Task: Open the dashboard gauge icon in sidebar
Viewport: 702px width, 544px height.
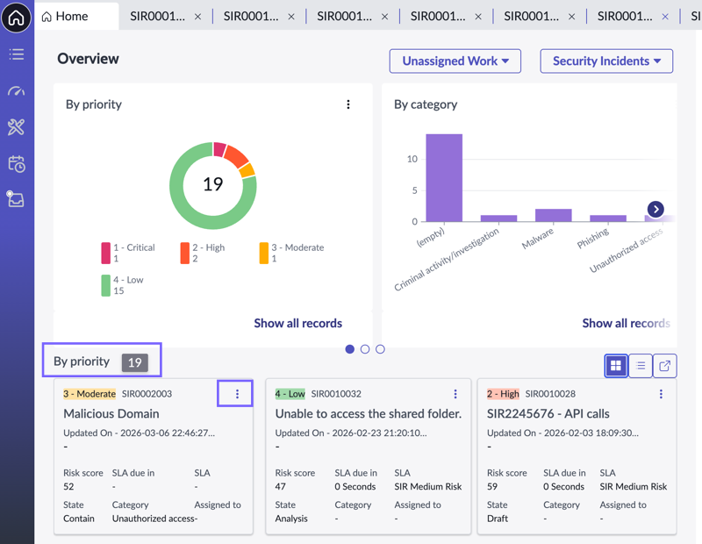Action: point(17,91)
